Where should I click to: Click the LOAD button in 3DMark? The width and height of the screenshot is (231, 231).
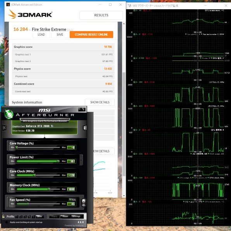click(x=41, y=34)
